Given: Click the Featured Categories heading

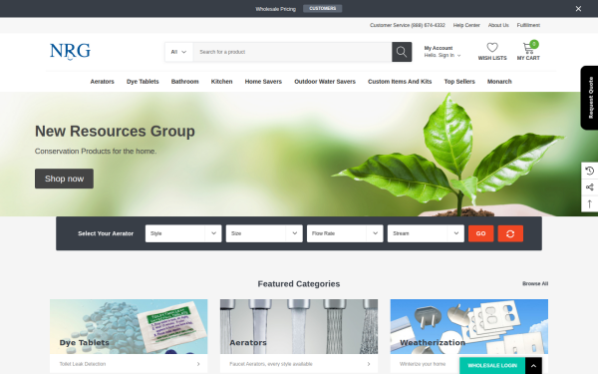Looking at the screenshot, I should point(299,284).
